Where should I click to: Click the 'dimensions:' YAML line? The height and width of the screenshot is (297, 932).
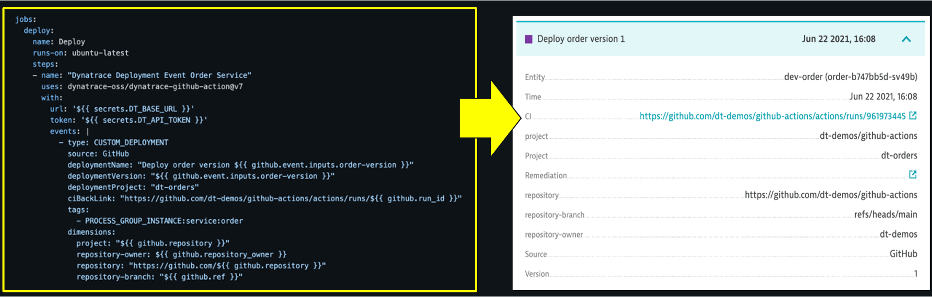tap(91, 232)
